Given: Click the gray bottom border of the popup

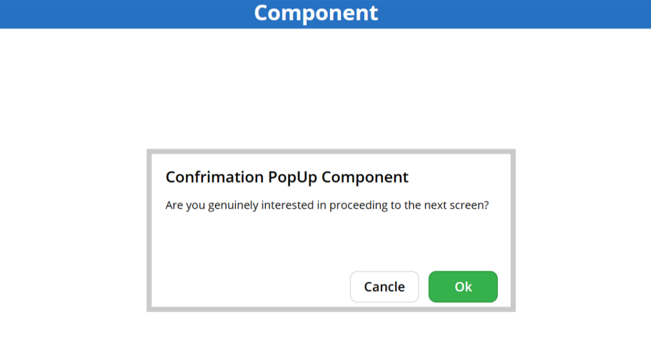Looking at the screenshot, I should coord(330,309).
